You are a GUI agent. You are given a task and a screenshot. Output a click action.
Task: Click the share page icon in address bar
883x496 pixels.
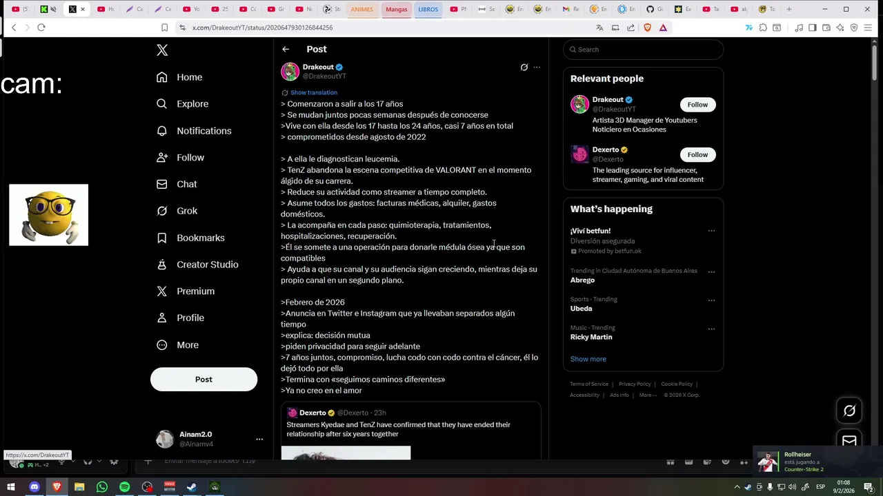point(631,28)
